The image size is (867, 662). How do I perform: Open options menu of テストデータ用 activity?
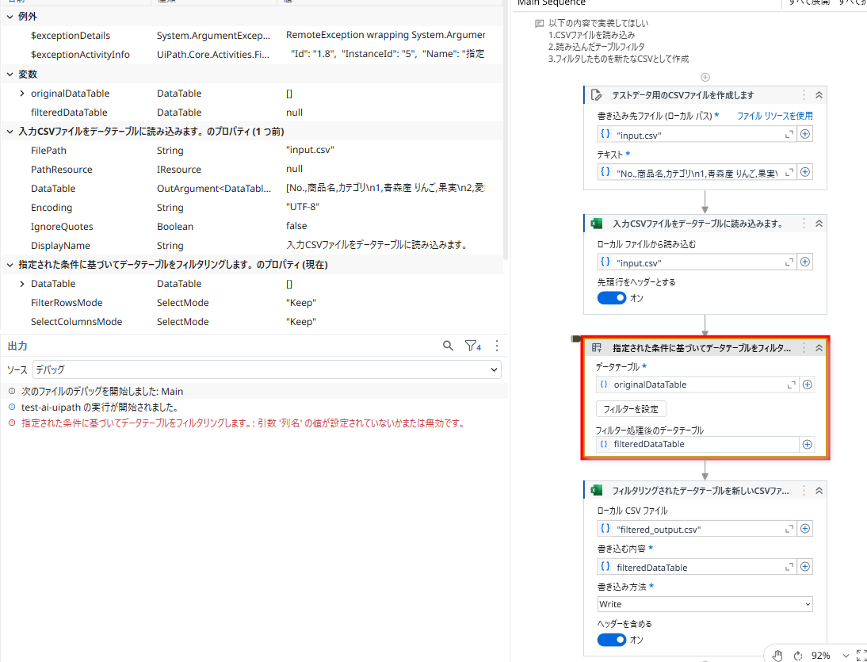pos(804,95)
